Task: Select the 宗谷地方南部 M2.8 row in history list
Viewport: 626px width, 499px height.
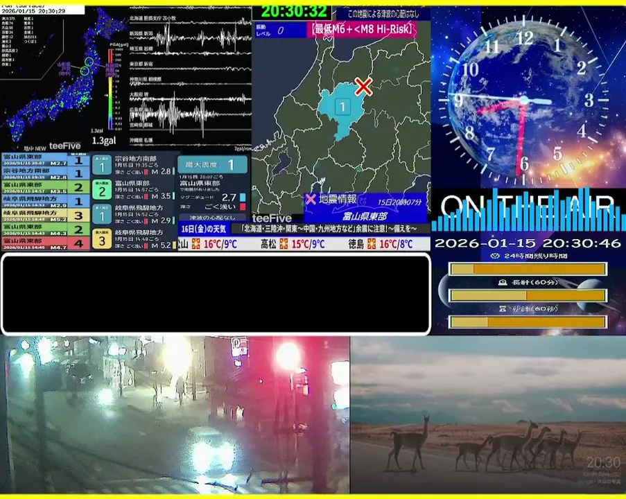Action: (x=45, y=173)
